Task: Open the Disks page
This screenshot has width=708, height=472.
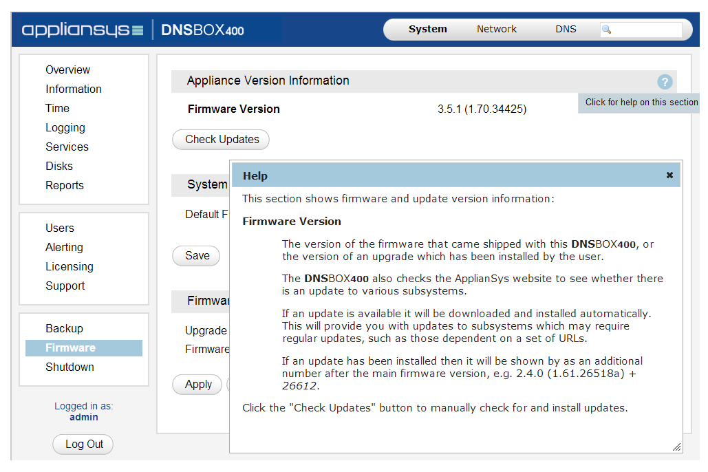Action: [59, 167]
